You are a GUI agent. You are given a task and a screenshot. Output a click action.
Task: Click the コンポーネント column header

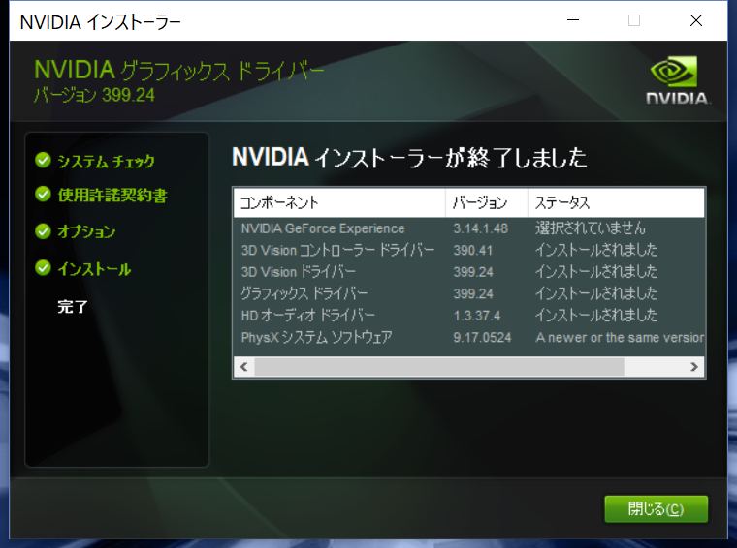pyautogui.click(x=339, y=202)
